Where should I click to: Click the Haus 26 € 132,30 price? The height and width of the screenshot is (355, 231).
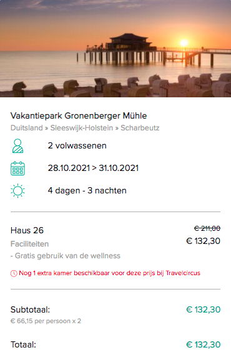pyautogui.click(x=203, y=241)
